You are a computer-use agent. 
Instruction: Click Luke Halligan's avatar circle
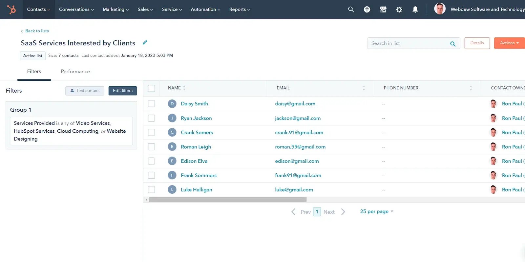pyautogui.click(x=172, y=189)
